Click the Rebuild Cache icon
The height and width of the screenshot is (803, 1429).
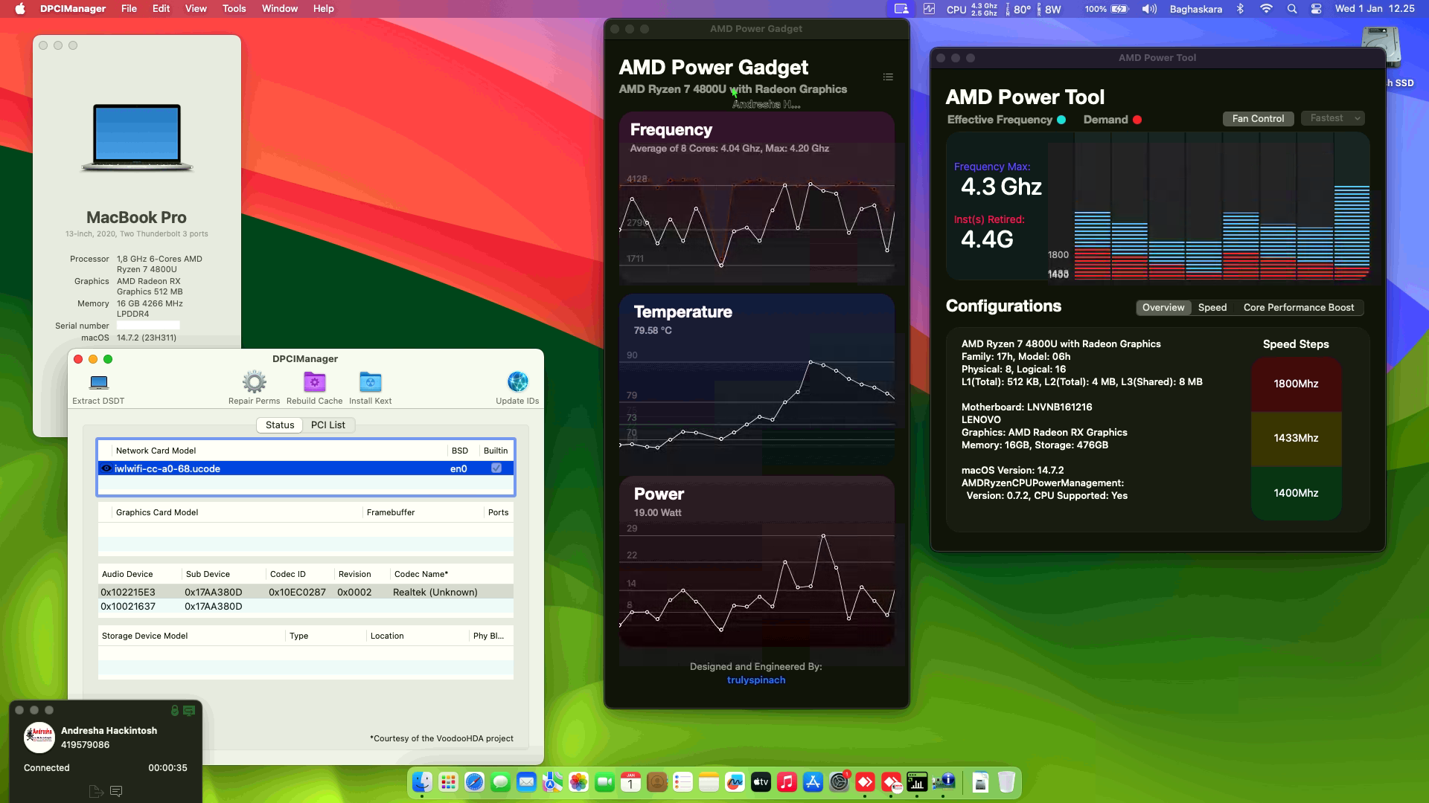pyautogui.click(x=314, y=381)
